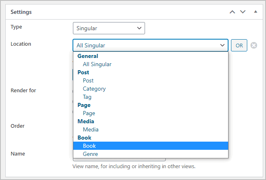Viewport: 266px width, 180px height.
Task: Open the Type dropdown showing Singular
Action: tap(109, 28)
